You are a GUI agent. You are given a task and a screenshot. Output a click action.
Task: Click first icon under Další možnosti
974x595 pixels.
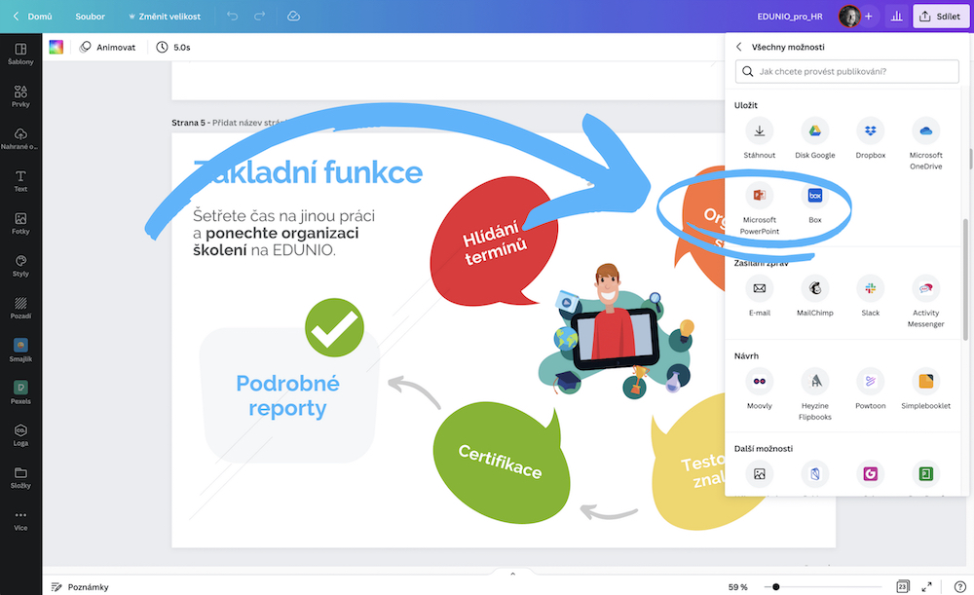(759, 474)
